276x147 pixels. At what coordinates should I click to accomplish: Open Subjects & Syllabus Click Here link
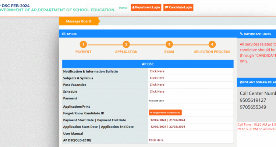[x=157, y=78]
